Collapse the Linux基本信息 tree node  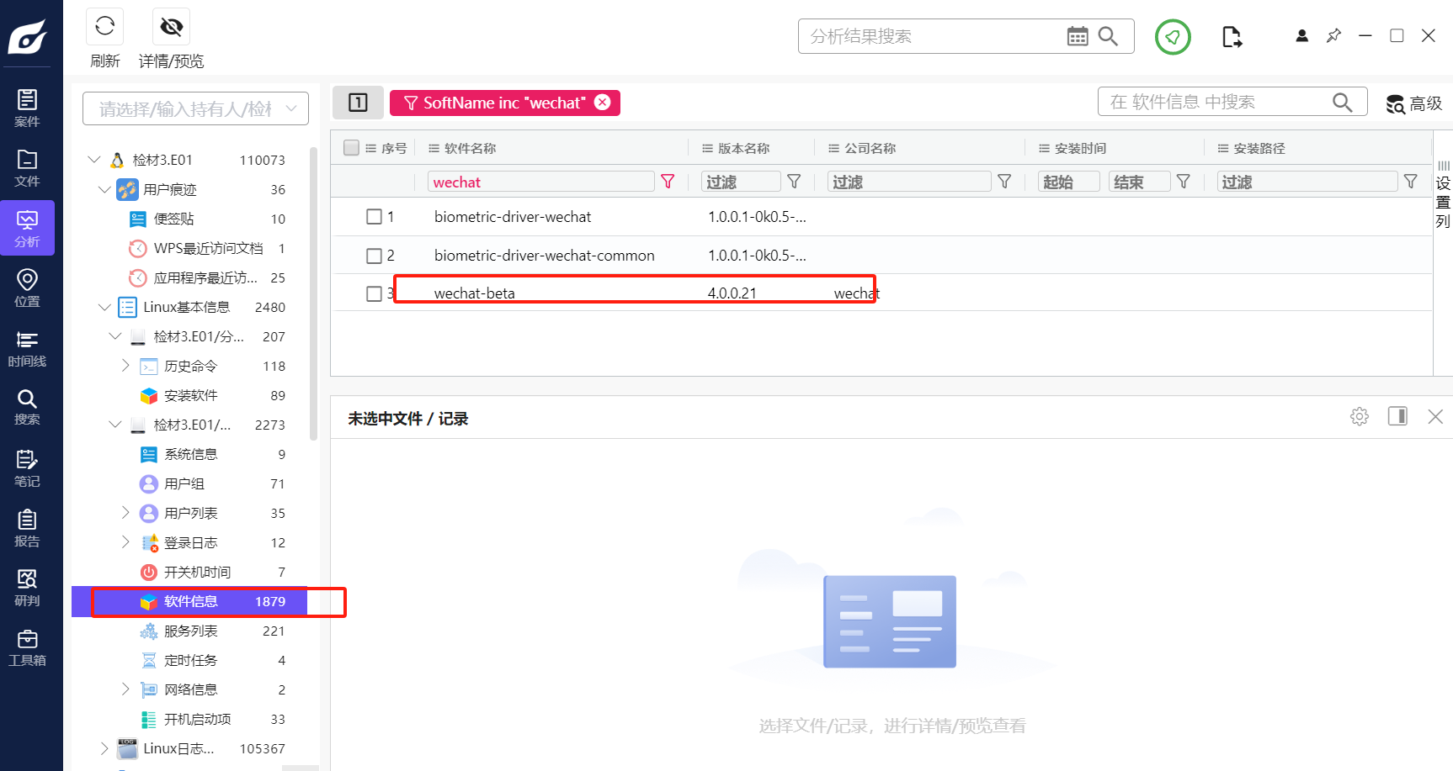tap(104, 307)
